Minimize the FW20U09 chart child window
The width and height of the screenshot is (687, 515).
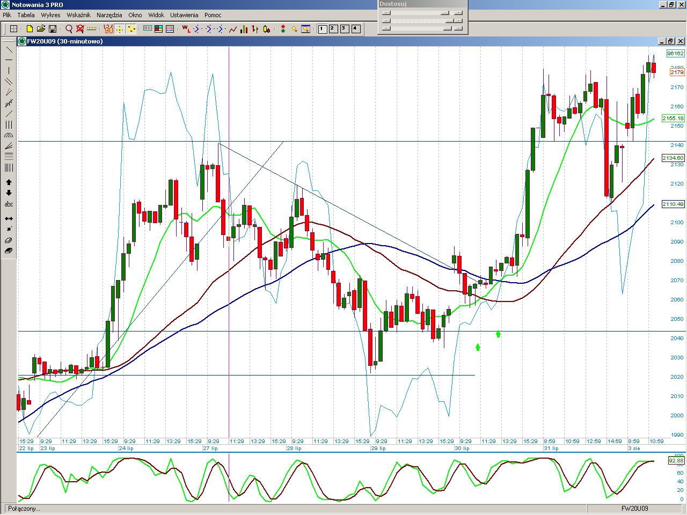point(661,41)
